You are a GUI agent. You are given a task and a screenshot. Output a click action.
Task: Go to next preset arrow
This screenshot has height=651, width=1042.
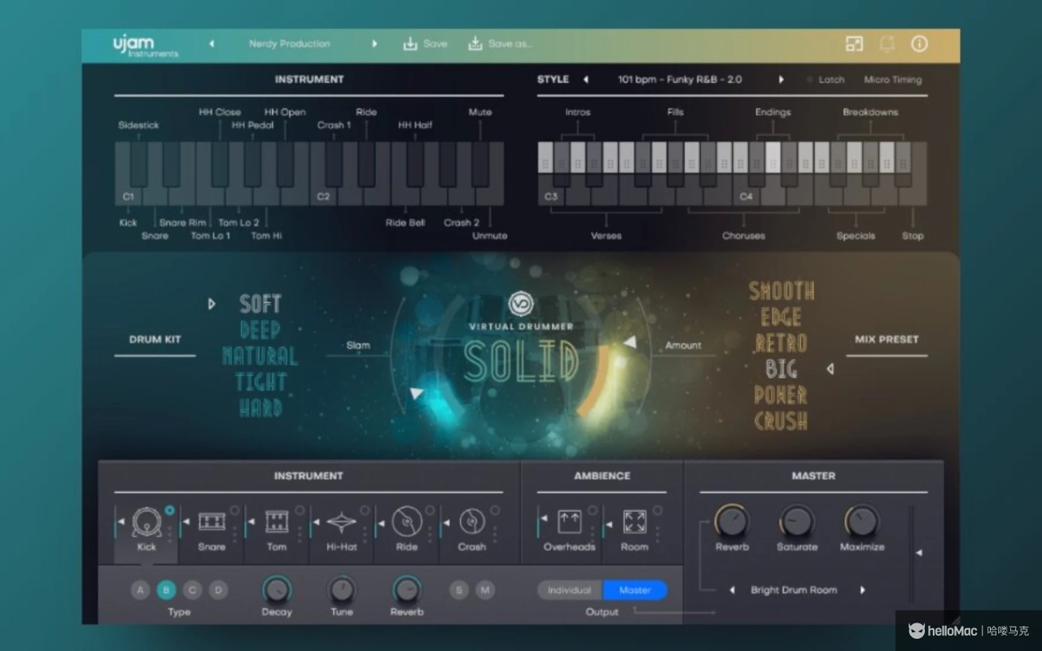[374, 44]
